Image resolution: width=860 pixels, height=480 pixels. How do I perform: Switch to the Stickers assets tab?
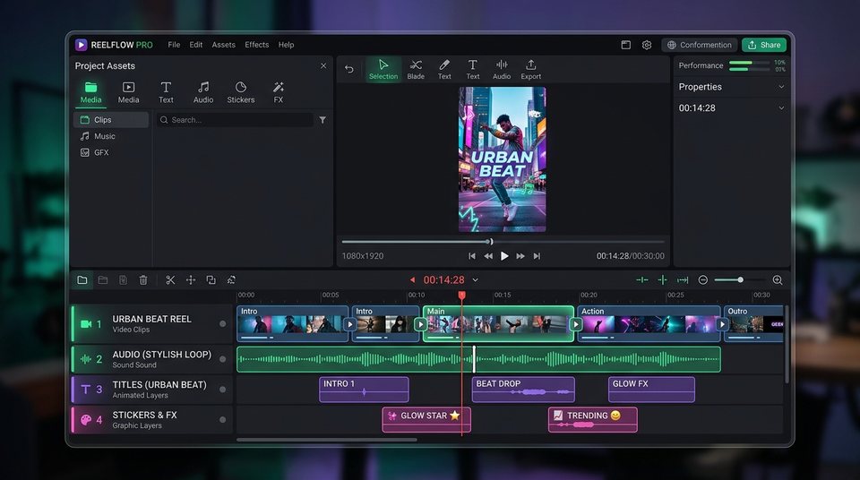[x=241, y=92]
